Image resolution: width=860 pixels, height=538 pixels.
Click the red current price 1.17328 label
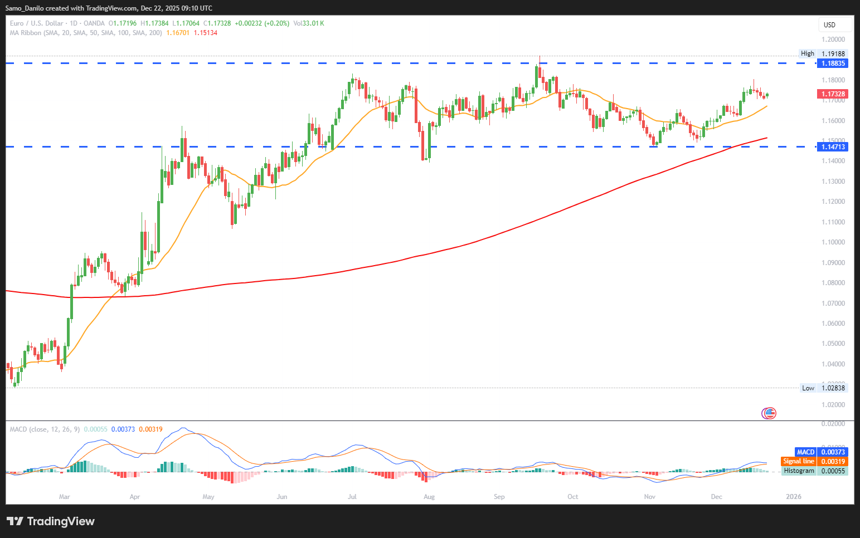832,94
